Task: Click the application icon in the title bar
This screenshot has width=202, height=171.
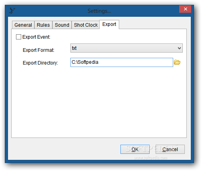Action: [x=12, y=11]
